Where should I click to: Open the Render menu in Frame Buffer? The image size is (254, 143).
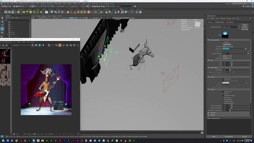(19, 42)
